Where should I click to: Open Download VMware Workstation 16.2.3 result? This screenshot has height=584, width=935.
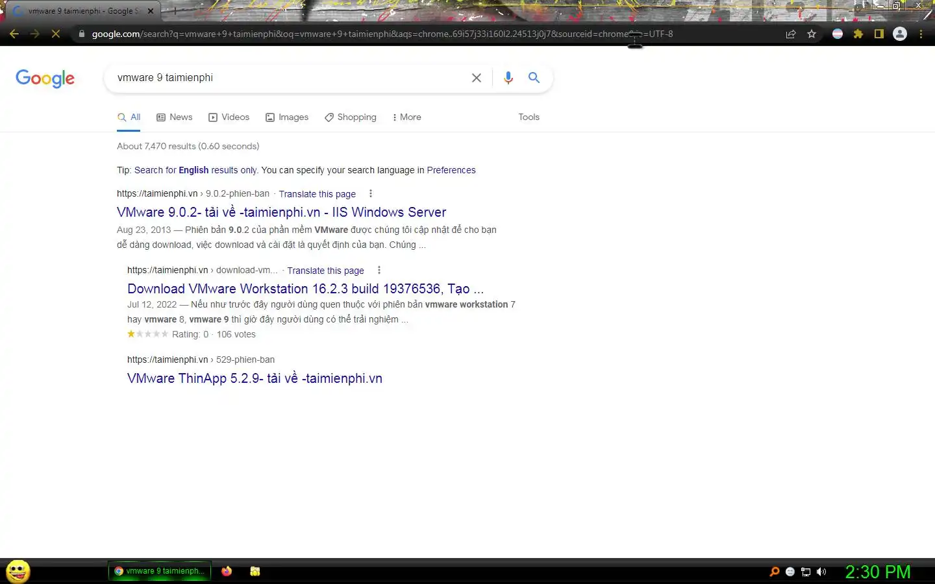[306, 289]
